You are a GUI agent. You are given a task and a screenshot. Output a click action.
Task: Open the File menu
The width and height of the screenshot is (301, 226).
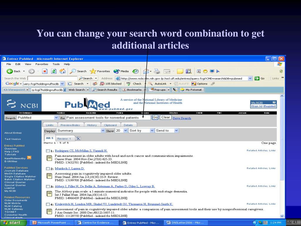(x=9, y=64)
